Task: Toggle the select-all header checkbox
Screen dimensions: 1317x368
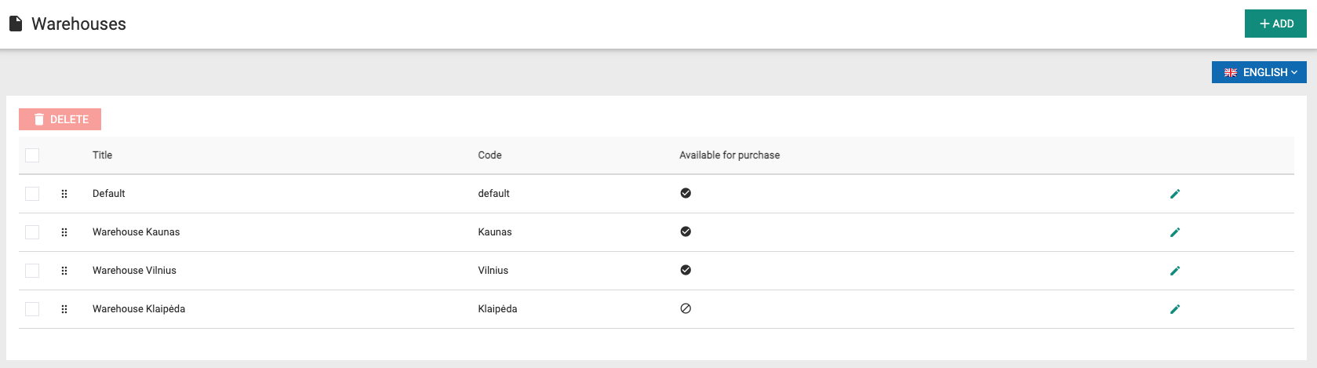Action: pyautogui.click(x=32, y=155)
